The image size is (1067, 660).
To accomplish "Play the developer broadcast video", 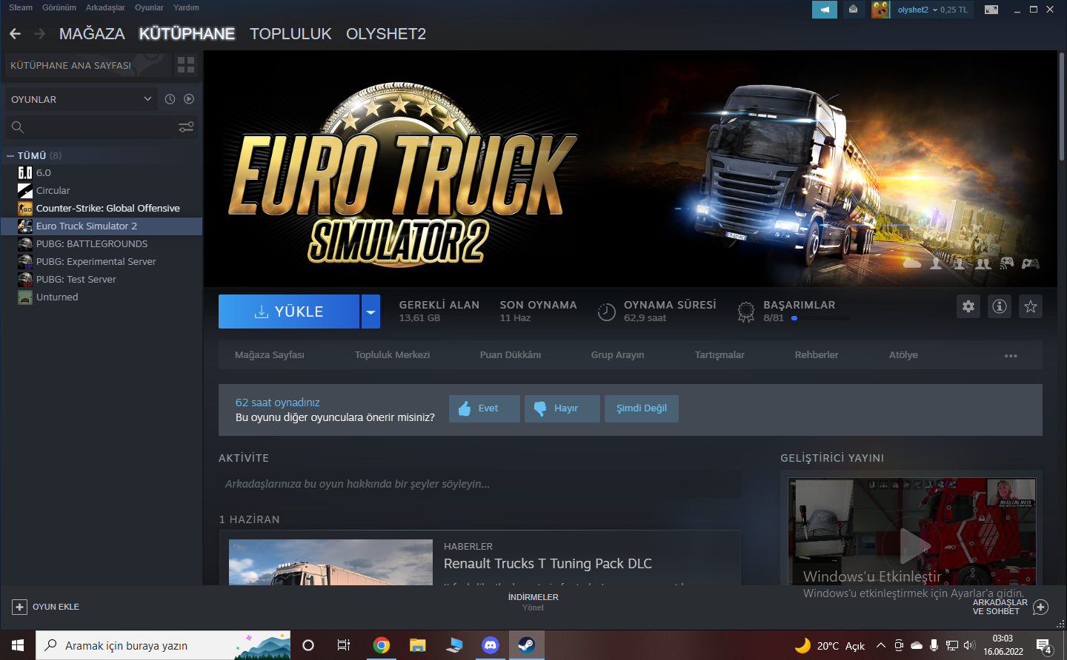I will pos(915,546).
